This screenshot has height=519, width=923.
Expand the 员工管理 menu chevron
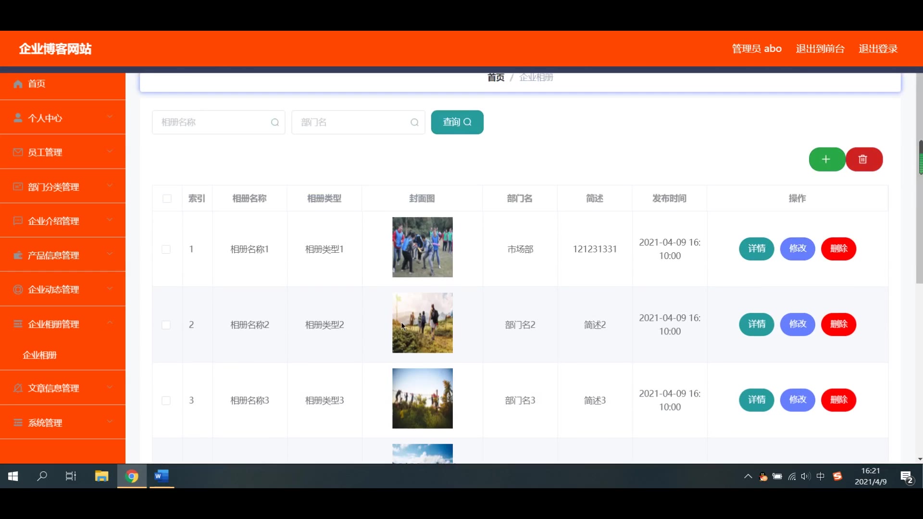tap(110, 152)
